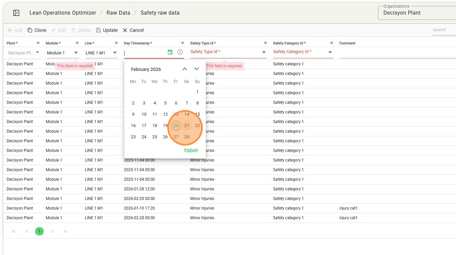This screenshot has height=255, width=456.
Task: Expand the Safety Type Id dropdown
Action: (264, 52)
